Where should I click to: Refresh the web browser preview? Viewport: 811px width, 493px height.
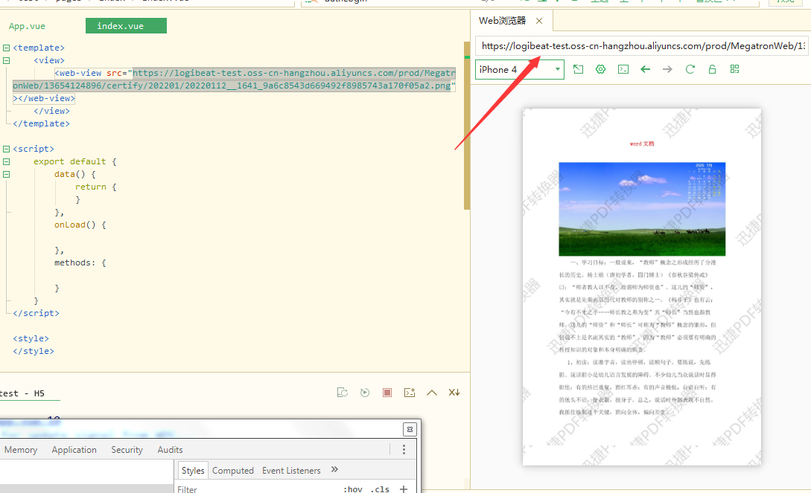pyautogui.click(x=690, y=69)
